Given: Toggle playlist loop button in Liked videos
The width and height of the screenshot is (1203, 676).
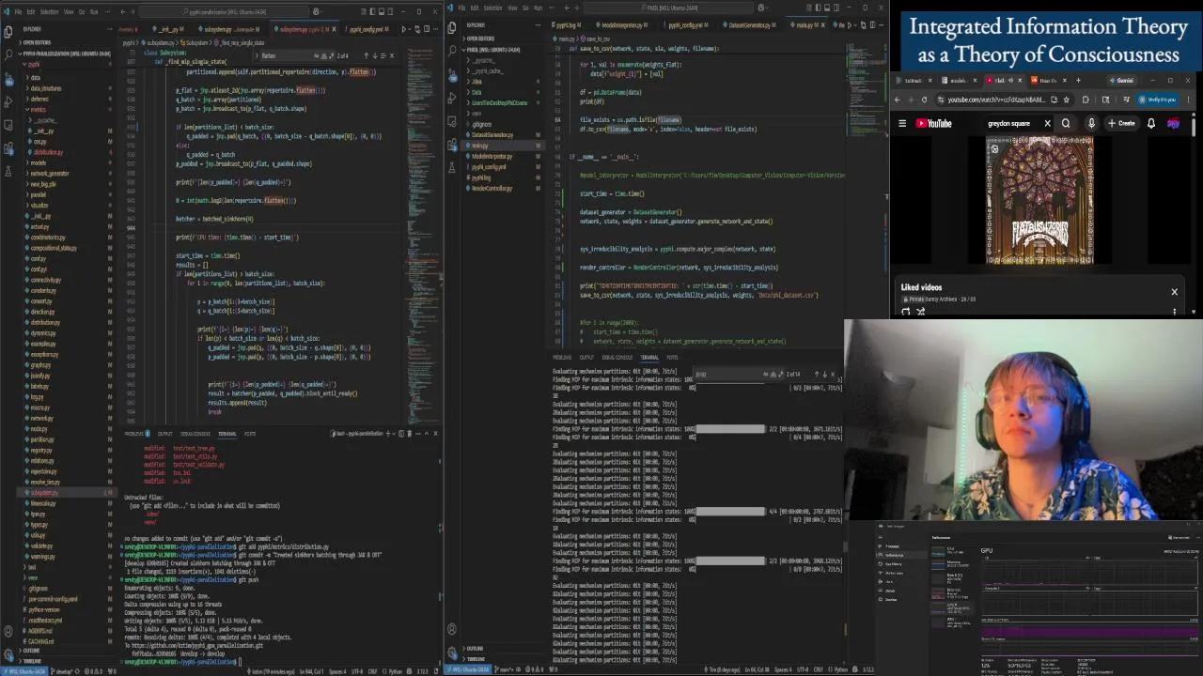Looking at the screenshot, I should coord(906,312).
